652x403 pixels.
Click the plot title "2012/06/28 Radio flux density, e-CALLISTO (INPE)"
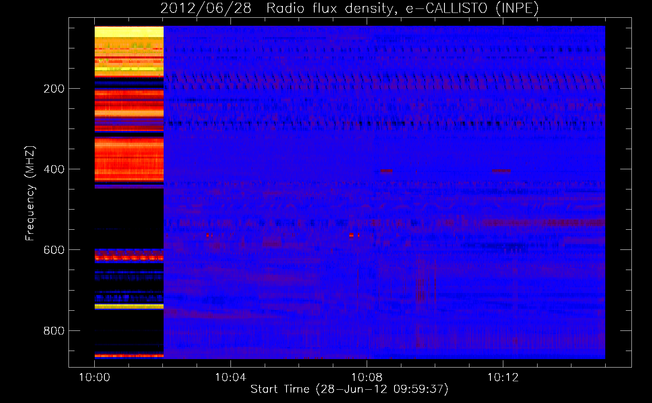click(x=349, y=8)
